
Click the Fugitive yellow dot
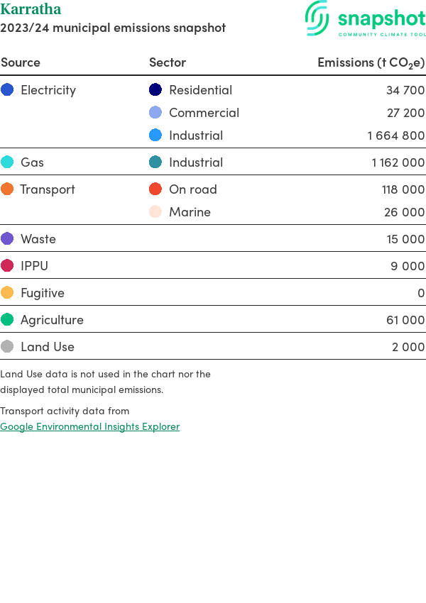(7, 293)
